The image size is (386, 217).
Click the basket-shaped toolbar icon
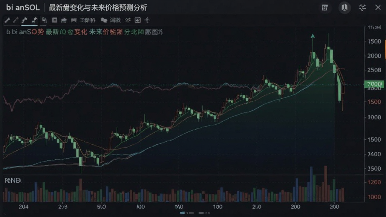[64, 20]
